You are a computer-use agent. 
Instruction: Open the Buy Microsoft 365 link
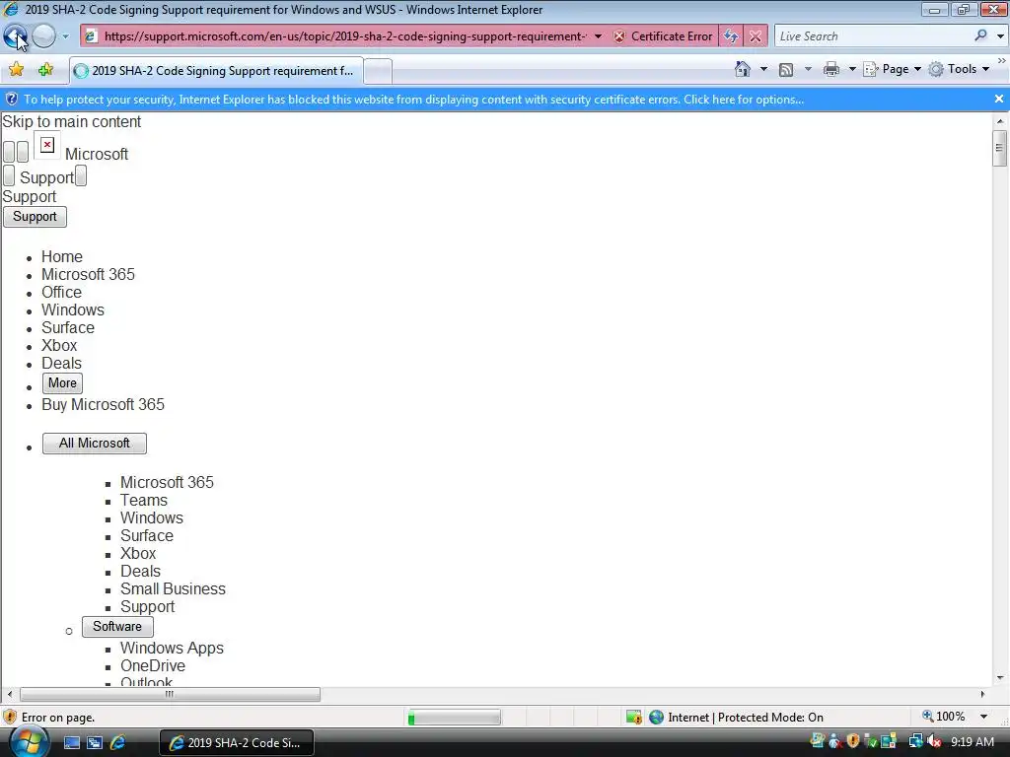point(103,405)
